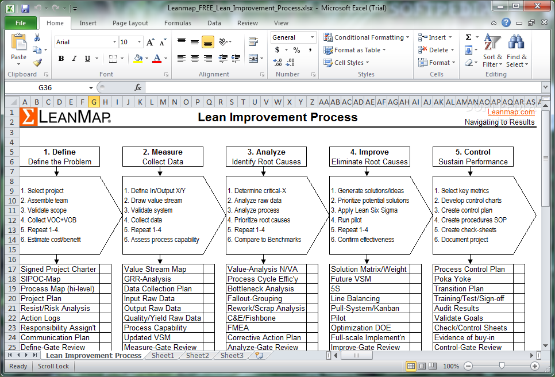Image resolution: width=555 pixels, height=377 pixels.
Task: Open Sort & Filter options
Action: pos(492,50)
